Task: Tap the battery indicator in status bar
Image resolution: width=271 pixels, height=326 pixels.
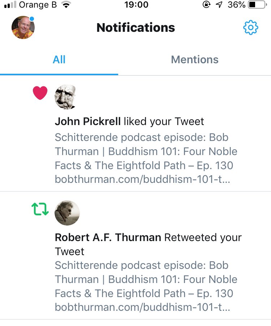Action: (x=258, y=5)
